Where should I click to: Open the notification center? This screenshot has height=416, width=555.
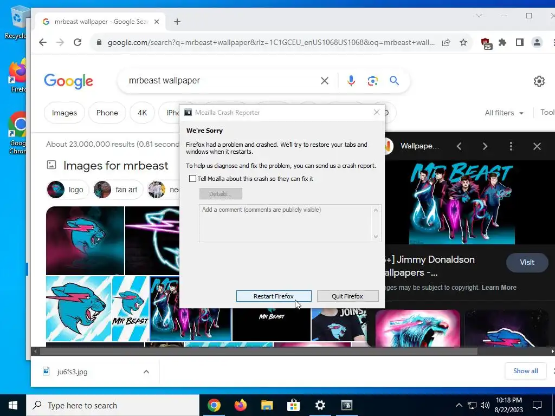point(537,405)
